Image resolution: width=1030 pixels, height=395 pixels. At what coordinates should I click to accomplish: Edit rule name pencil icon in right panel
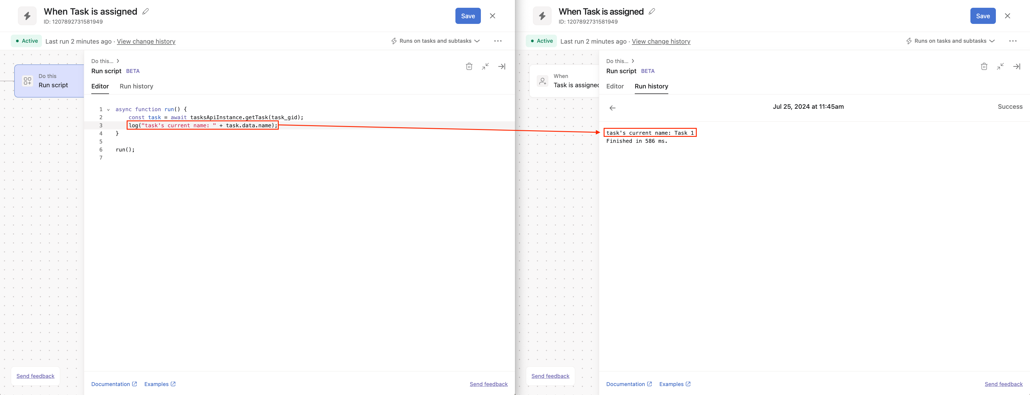click(652, 12)
